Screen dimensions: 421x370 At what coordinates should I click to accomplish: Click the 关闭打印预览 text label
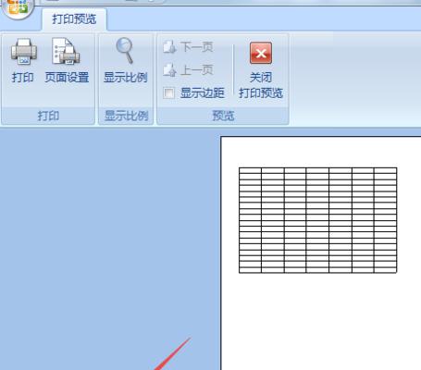pyautogui.click(x=261, y=85)
